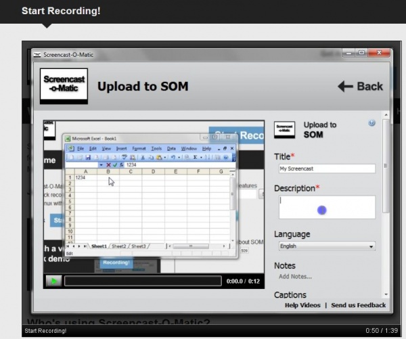Image resolution: width=406 pixels, height=339 pixels.
Task: Select cell A1 containing 1234
Action: click(86, 178)
